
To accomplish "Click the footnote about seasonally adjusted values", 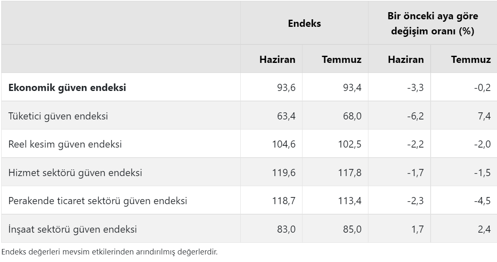I will point(110,252).
